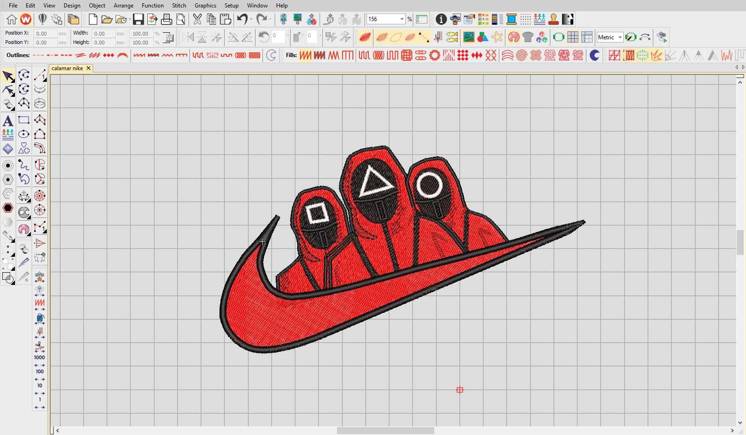The width and height of the screenshot is (746, 435).
Task: Click the Home icon in the toolbar
Action: click(x=12, y=19)
